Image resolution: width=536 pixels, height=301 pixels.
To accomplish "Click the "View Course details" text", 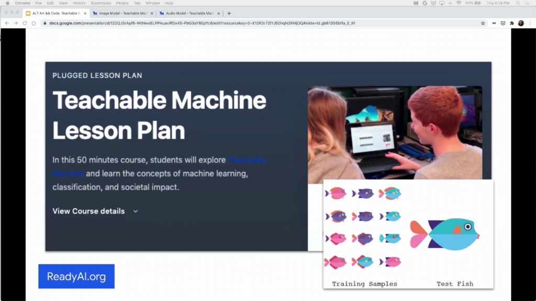I will click(88, 211).
